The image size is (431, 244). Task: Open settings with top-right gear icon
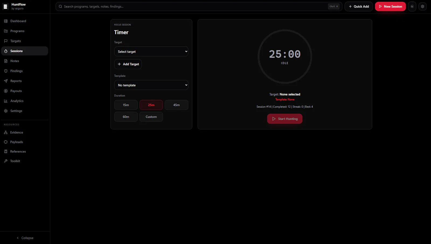pyautogui.click(x=422, y=6)
